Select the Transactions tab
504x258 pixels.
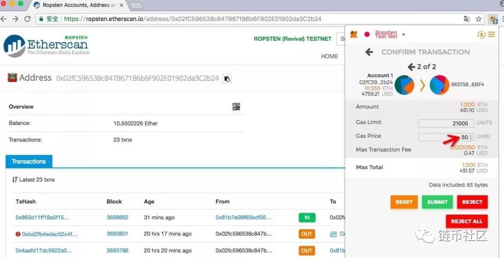coord(29,161)
